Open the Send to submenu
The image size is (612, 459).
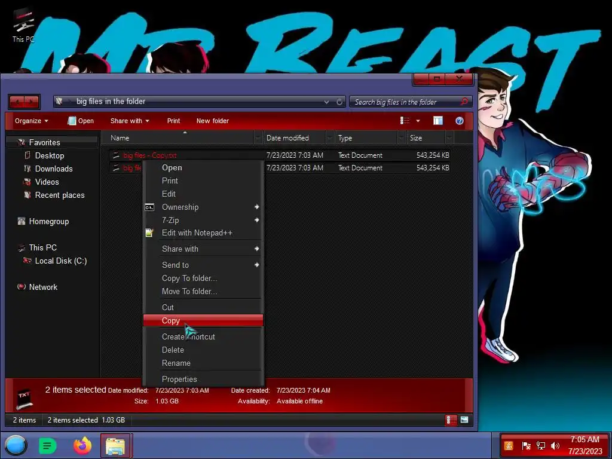click(203, 265)
